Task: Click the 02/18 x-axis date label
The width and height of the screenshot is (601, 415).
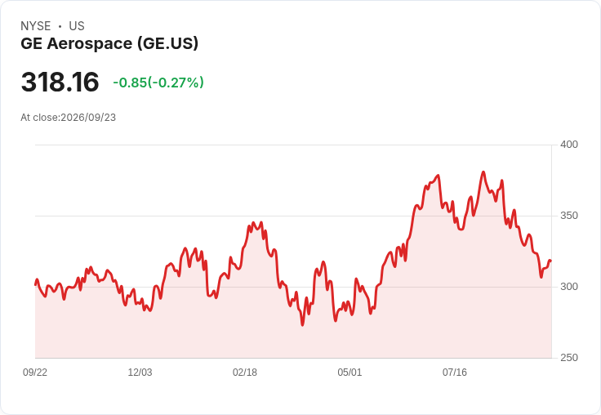Action: (x=245, y=372)
